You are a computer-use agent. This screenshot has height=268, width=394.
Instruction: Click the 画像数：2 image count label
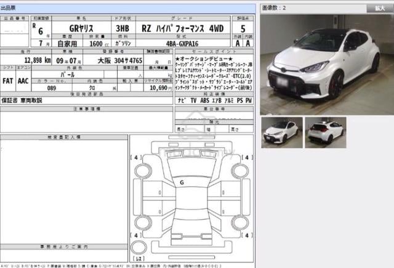[274, 8]
